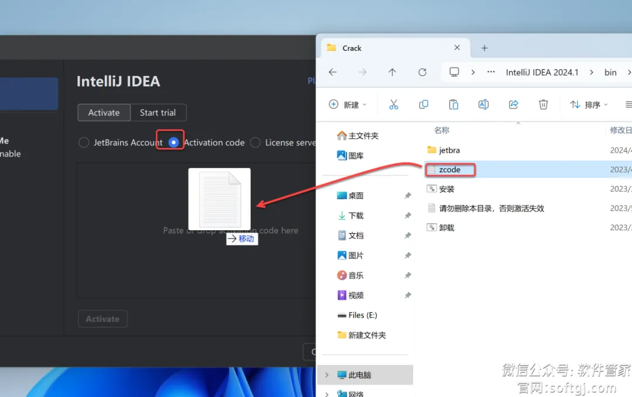Click the Share icon in Explorer toolbar
Screen dimensions: 632x397
tap(513, 105)
